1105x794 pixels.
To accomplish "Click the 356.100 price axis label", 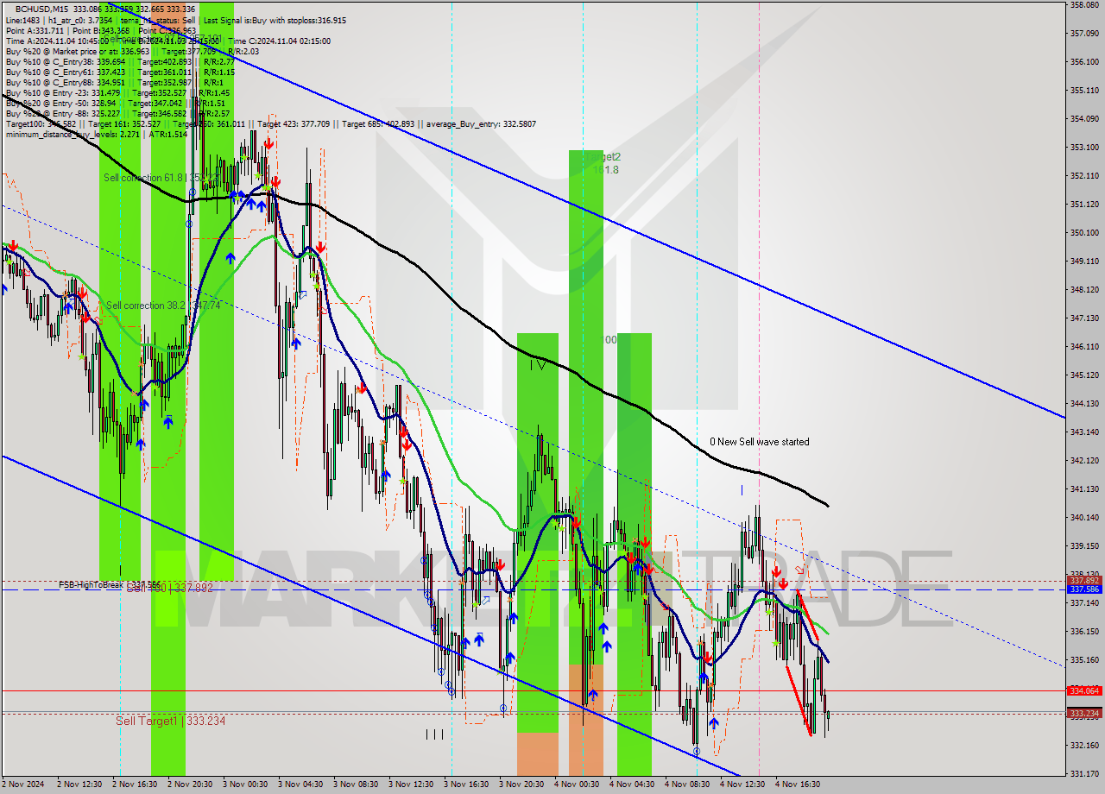I will pos(1084,62).
